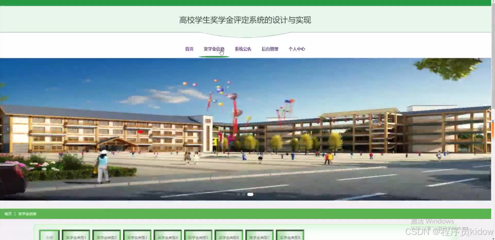Open the 奖学金信息 navigation menu item
Screen dimensions: 495x240
[214, 49]
